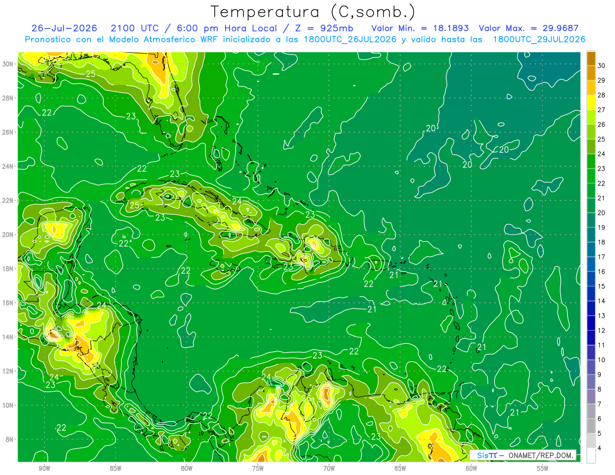Screen dimensions: 615x475
Task: Click the 14N latitude axis label
Action: pyautogui.click(x=8, y=337)
